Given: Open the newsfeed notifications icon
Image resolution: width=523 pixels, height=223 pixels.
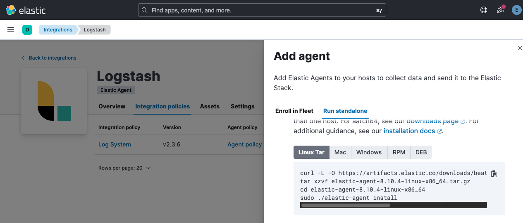Looking at the screenshot, I should coord(500,10).
